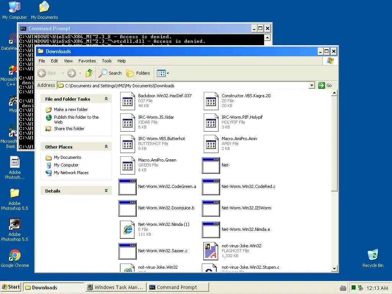Click Make a new folder link
This screenshot has width=392, height=294.
pyautogui.click(x=71, y=109)
